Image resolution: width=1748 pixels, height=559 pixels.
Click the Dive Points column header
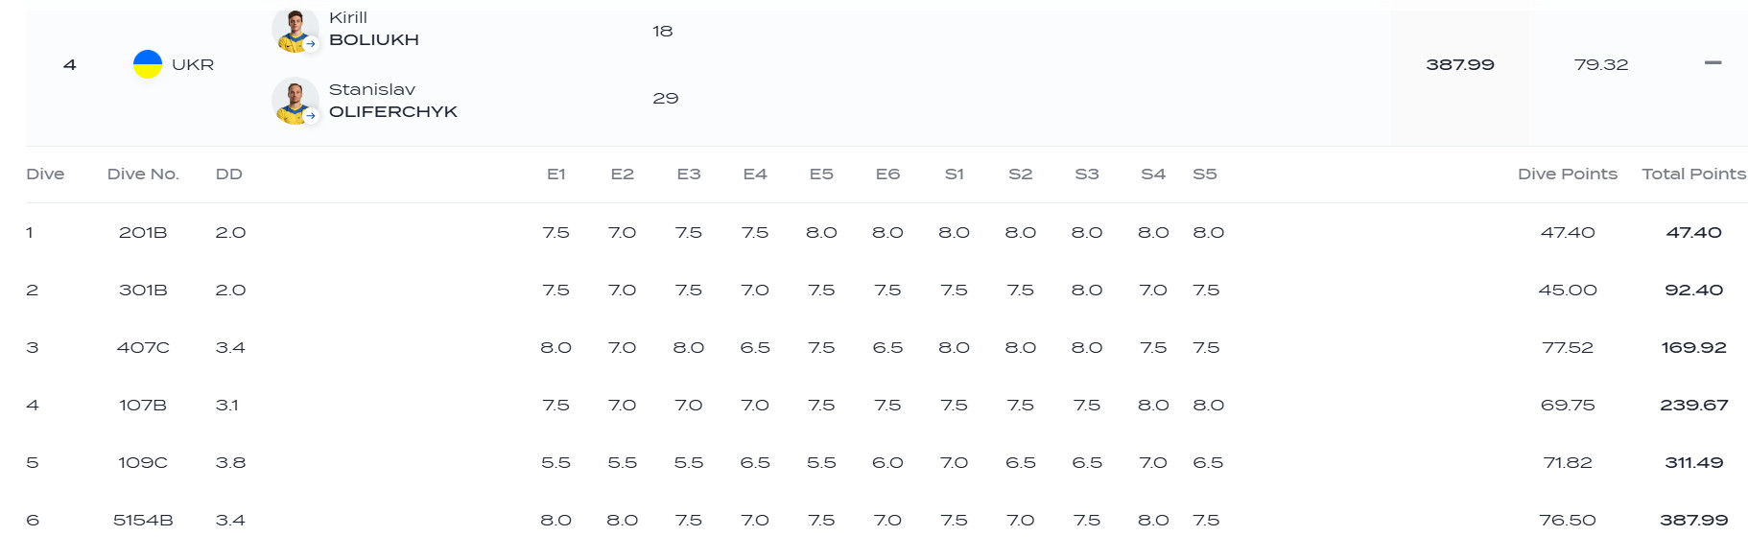[1567, 174]
